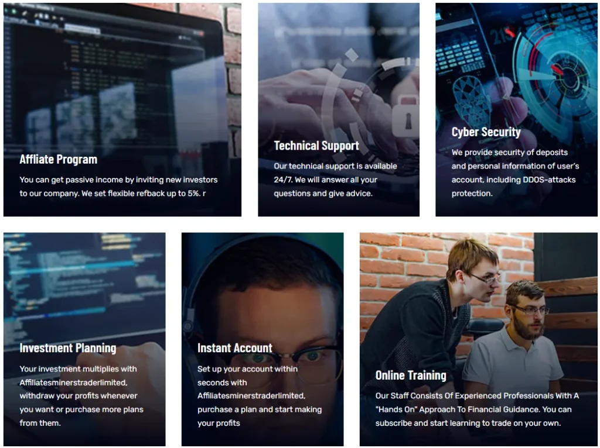
Task: Open the Investment Planning heading
Action: click(x=68, y=348)
